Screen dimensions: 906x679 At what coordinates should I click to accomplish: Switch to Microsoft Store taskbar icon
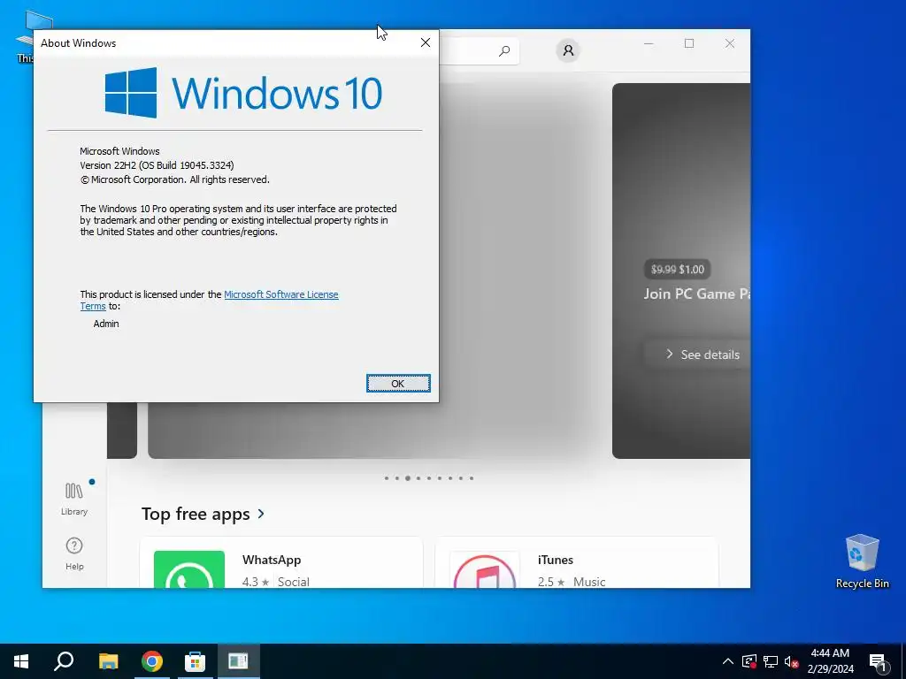[x=195, y=661]
